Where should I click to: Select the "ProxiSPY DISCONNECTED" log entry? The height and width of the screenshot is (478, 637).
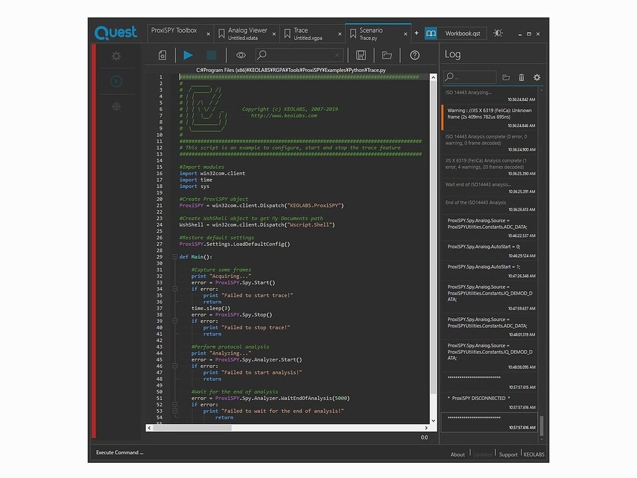click(489, 402)
